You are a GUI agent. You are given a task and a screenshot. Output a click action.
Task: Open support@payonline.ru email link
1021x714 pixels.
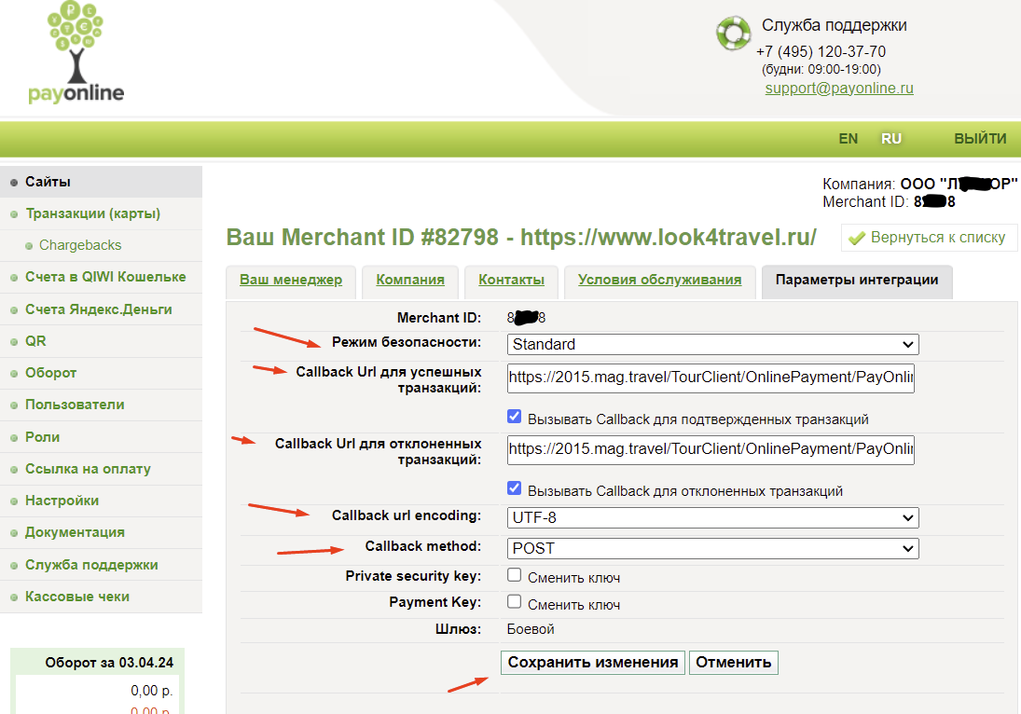point(838,88)
